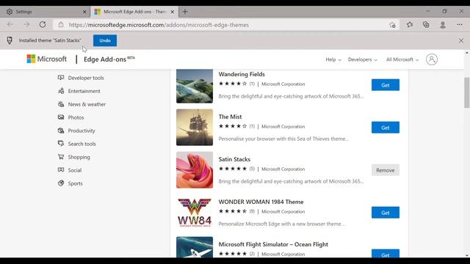Click the Shopping cart category icon
Image resolution: width=470 pixels, height=264 pixels.
coord(61,156)
